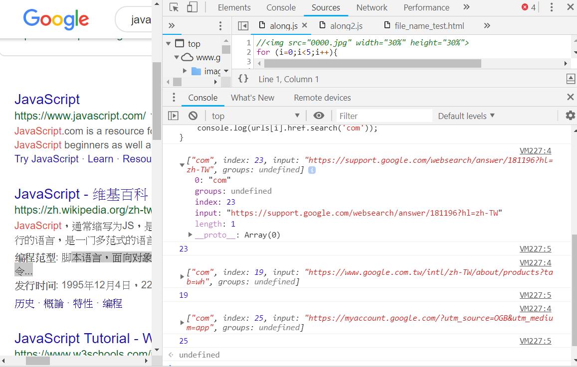Click the VM227:4 link above support.google.com result
The image size is (577, 367).
536,150
